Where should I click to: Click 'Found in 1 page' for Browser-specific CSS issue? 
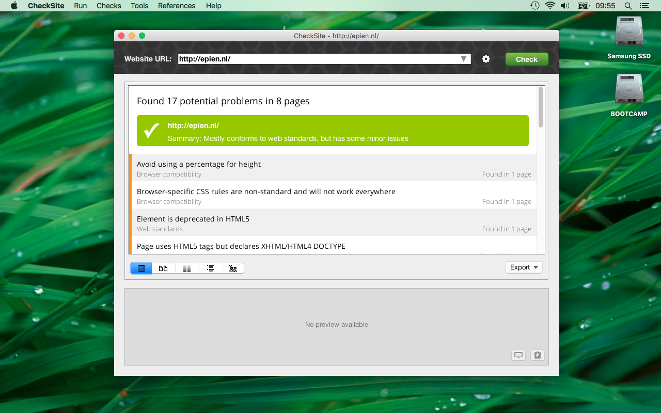[x=507, y=202]
